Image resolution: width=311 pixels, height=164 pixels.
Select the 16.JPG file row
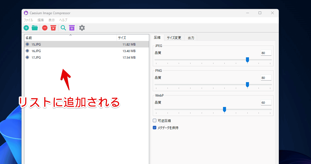tap(86, 51)
